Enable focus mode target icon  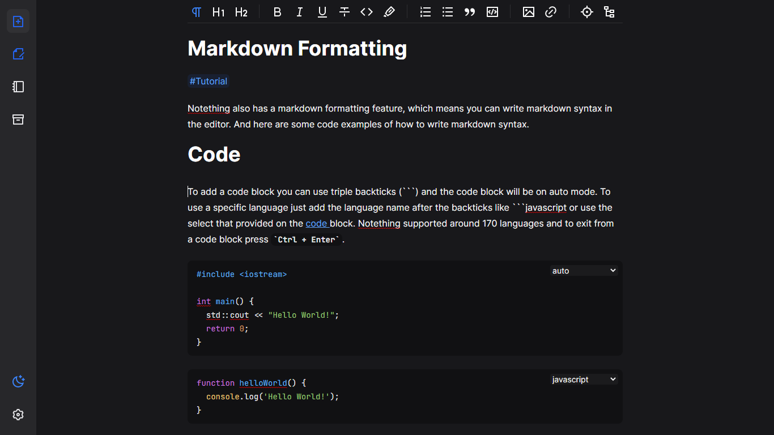coord(587,12)
